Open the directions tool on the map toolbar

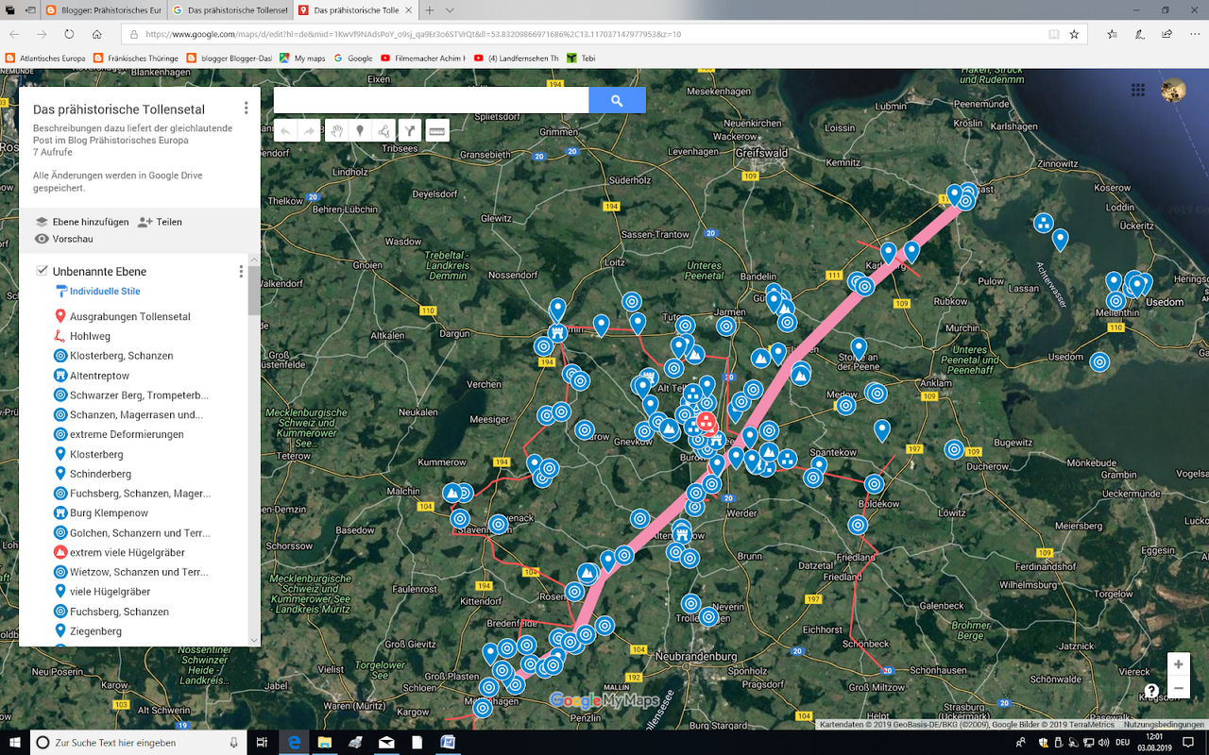tap(410, 130)
